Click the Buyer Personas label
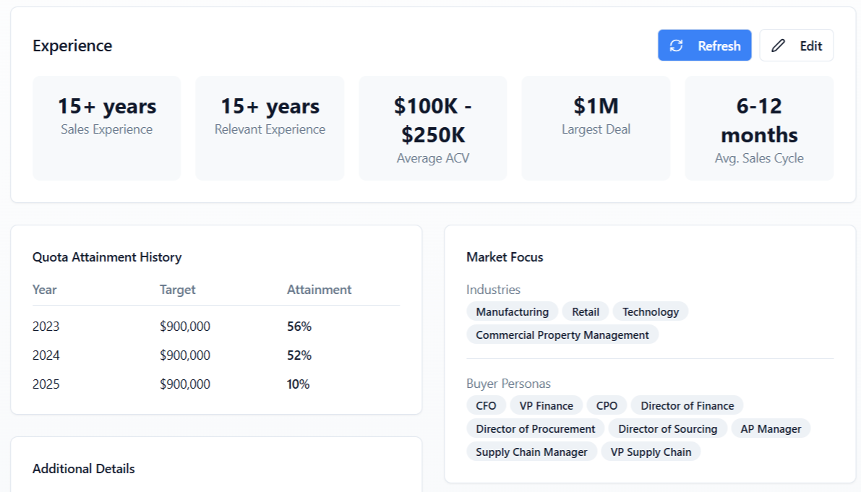Image resolution: width=861 pixels, height=492 pixels. point(508,384)
